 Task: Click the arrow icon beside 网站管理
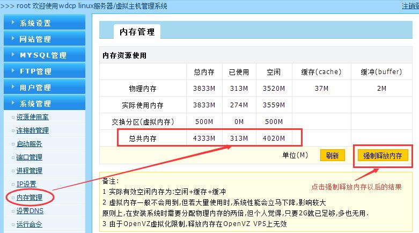click(13, 39)
